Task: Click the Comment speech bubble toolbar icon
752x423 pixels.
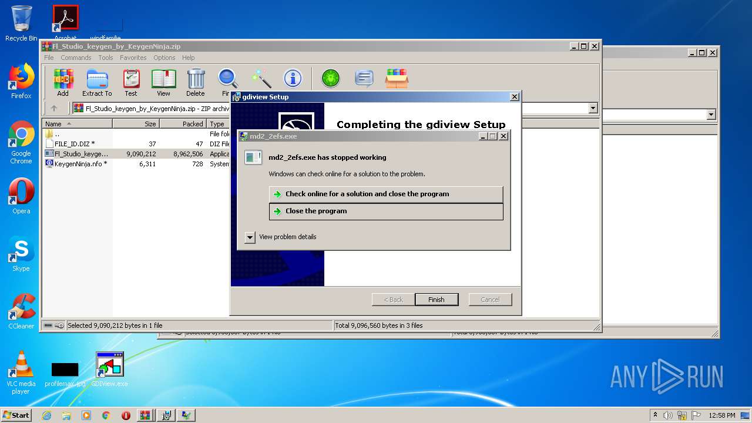Action: (x=364, y=78)
